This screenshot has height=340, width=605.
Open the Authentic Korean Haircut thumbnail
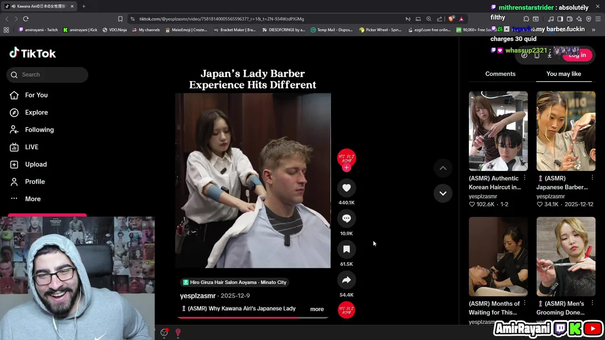coord(498,131)
